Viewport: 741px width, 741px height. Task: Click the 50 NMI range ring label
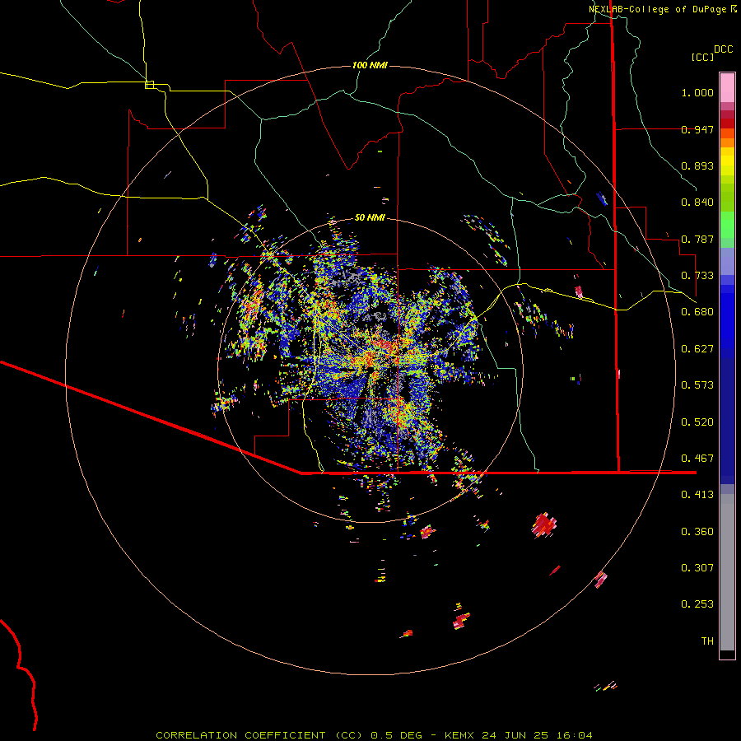click(370, 218)
